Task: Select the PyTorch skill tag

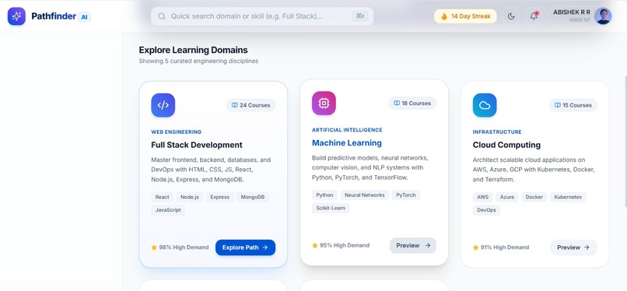Action: (x=406, y=195)
